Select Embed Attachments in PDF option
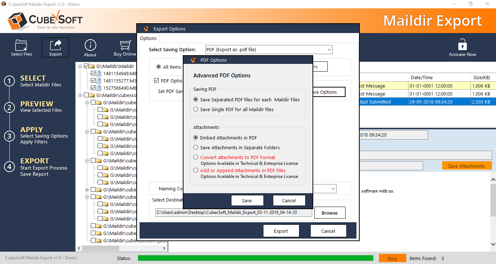This screenshot has width=496, height=264. [196, 138]
